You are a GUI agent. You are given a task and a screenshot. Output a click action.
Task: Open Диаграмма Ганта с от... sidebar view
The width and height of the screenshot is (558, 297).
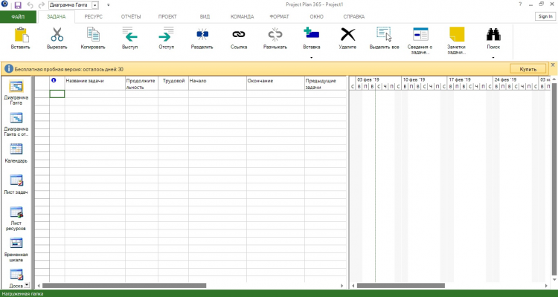click(16, 124)
